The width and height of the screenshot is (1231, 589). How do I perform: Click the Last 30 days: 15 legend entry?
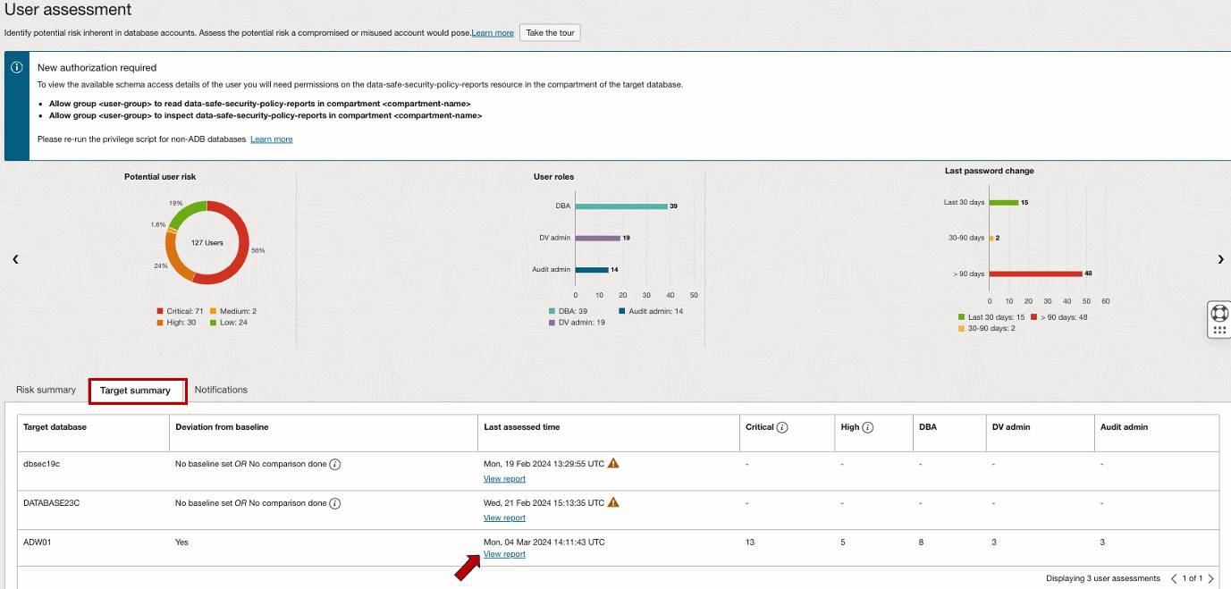tap(991, 317)
